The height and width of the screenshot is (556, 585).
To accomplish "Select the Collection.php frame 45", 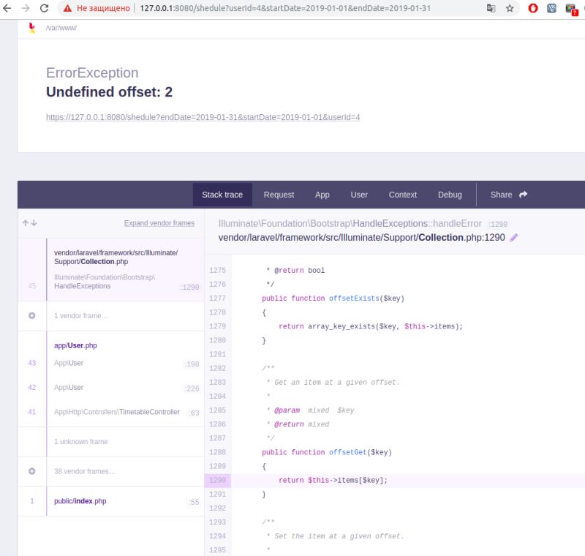I will point(111,269).
